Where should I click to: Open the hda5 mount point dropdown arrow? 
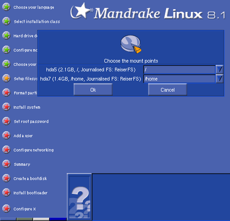click(219, 70)
